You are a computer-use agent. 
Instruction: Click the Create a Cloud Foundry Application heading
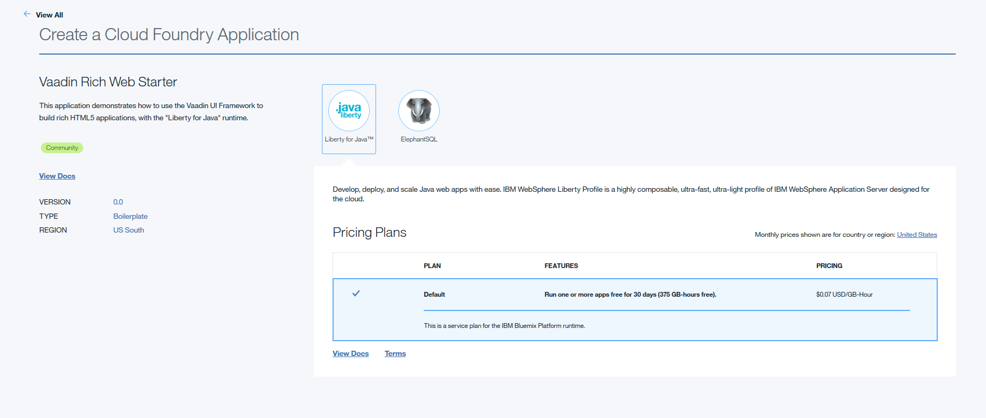tap(169, 34)
